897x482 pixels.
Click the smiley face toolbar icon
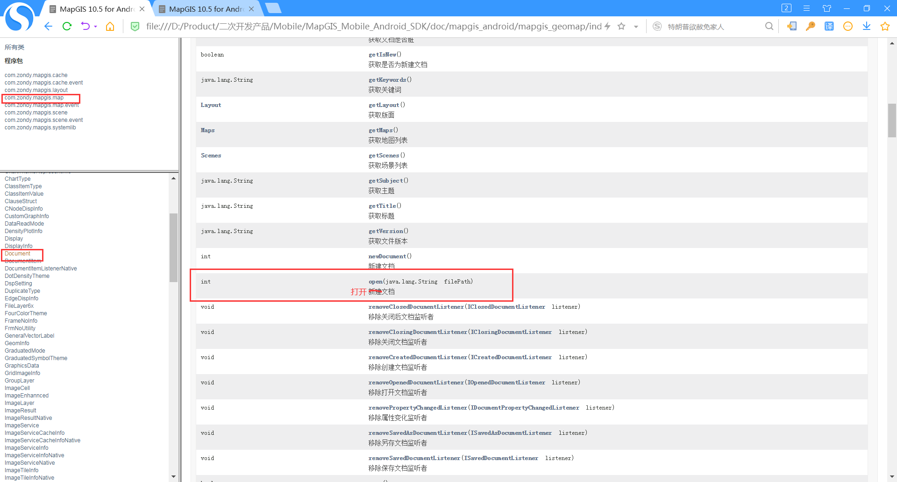[x=848, y=27]
